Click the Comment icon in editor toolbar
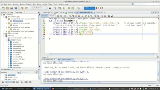Viewport: 160px width, 90px height. pyautogui.click(x=109, y=16)
